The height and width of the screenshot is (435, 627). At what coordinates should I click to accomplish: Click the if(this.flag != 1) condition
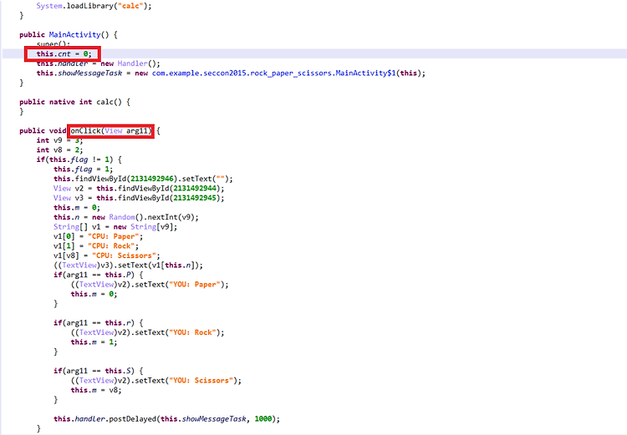point(79,159)
